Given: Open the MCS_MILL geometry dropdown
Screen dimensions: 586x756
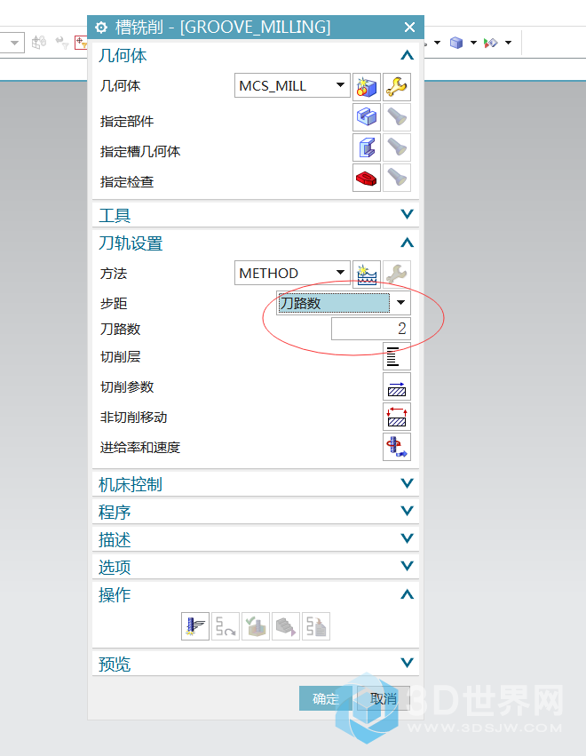Looking at the screenshot, I should (x=292, y=85).
